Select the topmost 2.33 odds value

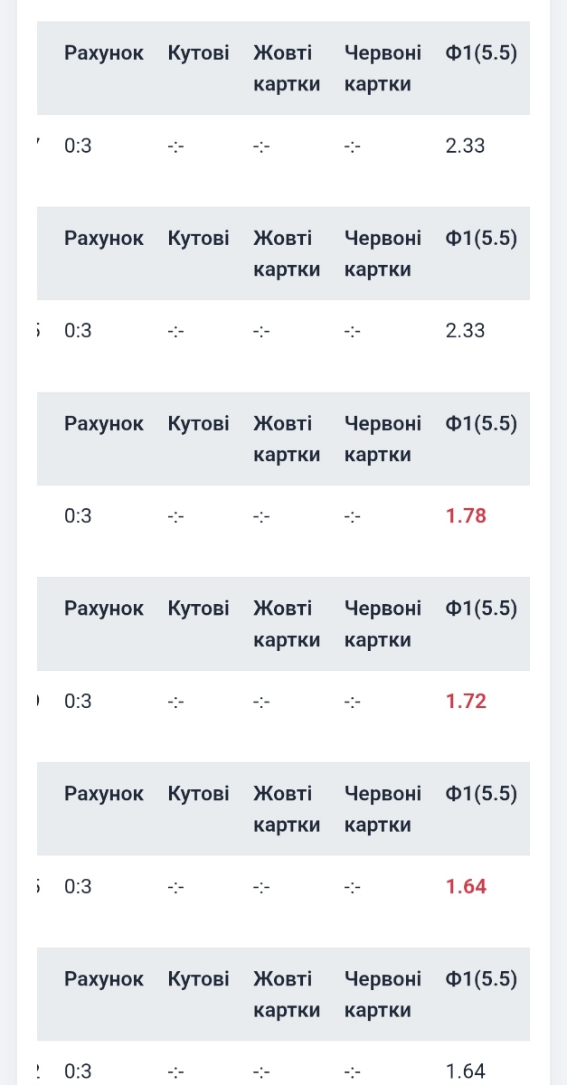(x=466, y=146)
